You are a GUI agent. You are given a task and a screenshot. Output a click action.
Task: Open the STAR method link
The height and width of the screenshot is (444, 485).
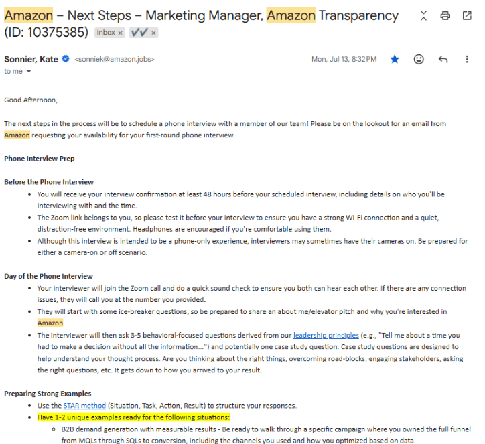[x=84, y=406]
